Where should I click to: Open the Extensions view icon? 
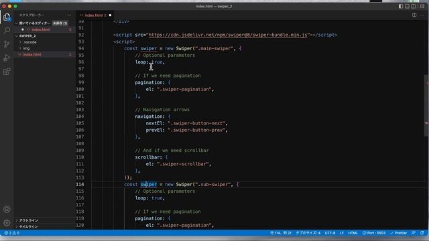tap(7, 72)
